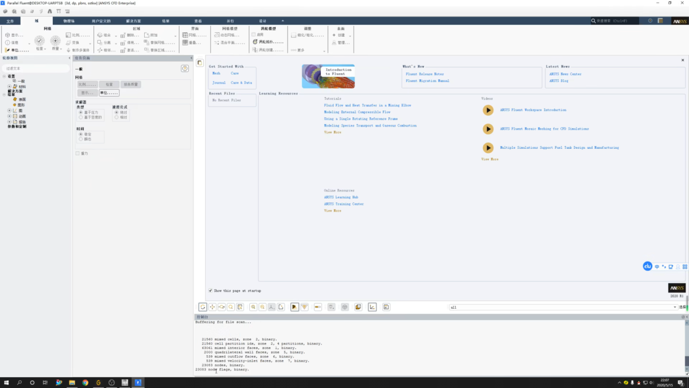
Task: Expand the 报告 tree node
Action: (x=9, y=122)
